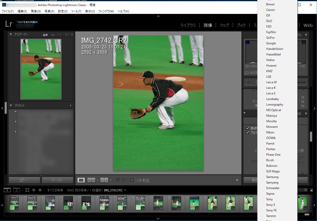The height and width of the screenshot is (221, 317).
Task: Choose Nikon from lens make list
Action: tap(277, 132)
